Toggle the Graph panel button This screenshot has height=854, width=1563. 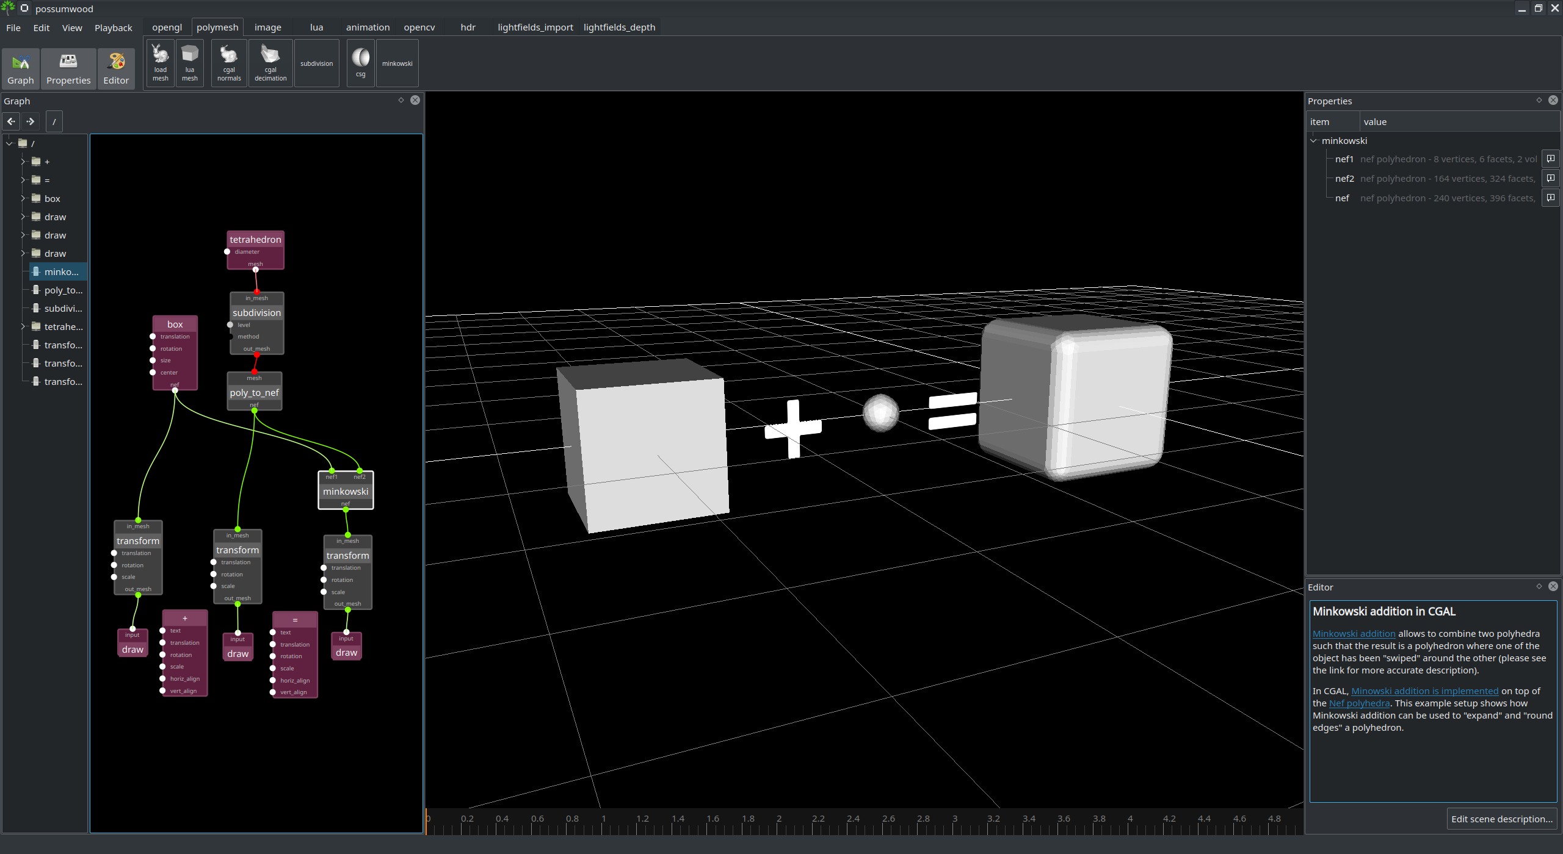(21, 68)
